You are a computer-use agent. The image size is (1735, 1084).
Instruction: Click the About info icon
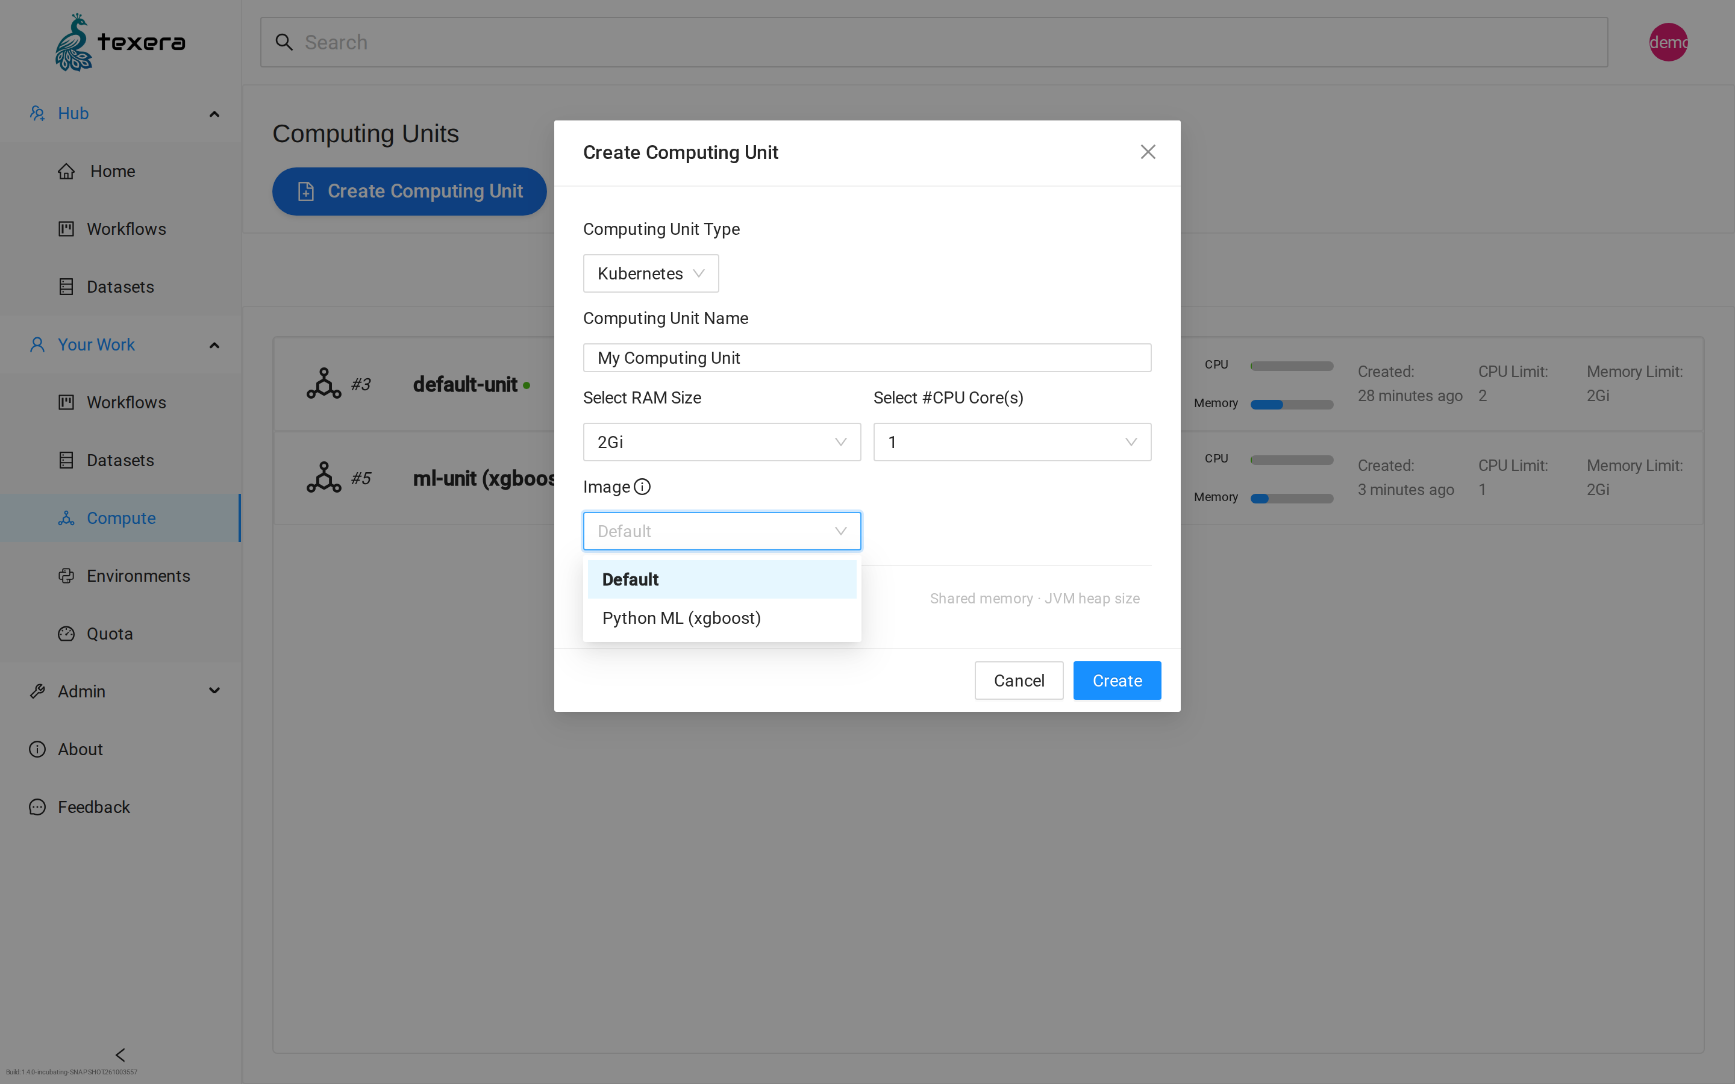click(37, 749)
